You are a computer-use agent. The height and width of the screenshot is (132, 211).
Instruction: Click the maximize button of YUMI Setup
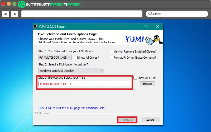tap(145, 27)
